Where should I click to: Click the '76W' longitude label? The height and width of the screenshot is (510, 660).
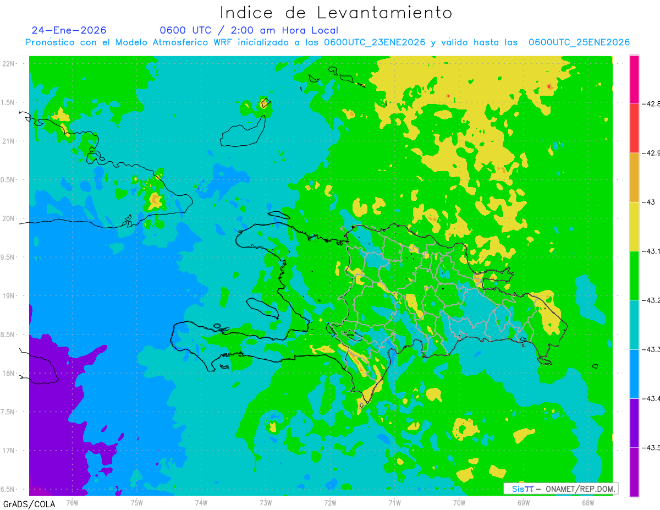pos(72,502)
